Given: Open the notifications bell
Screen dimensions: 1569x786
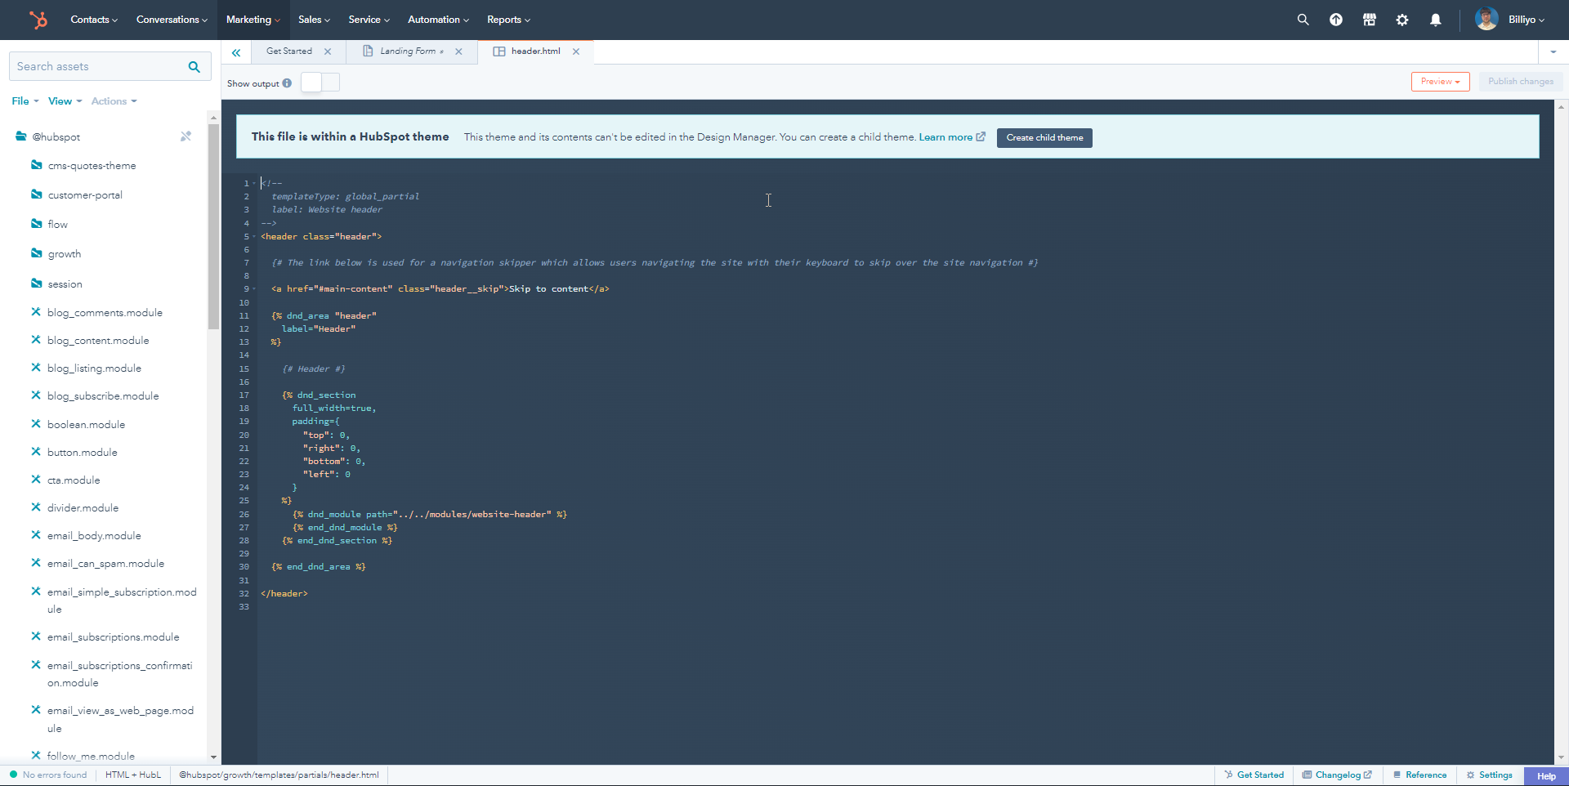Looking at the screenshot, I should [x=1436, y=20].
